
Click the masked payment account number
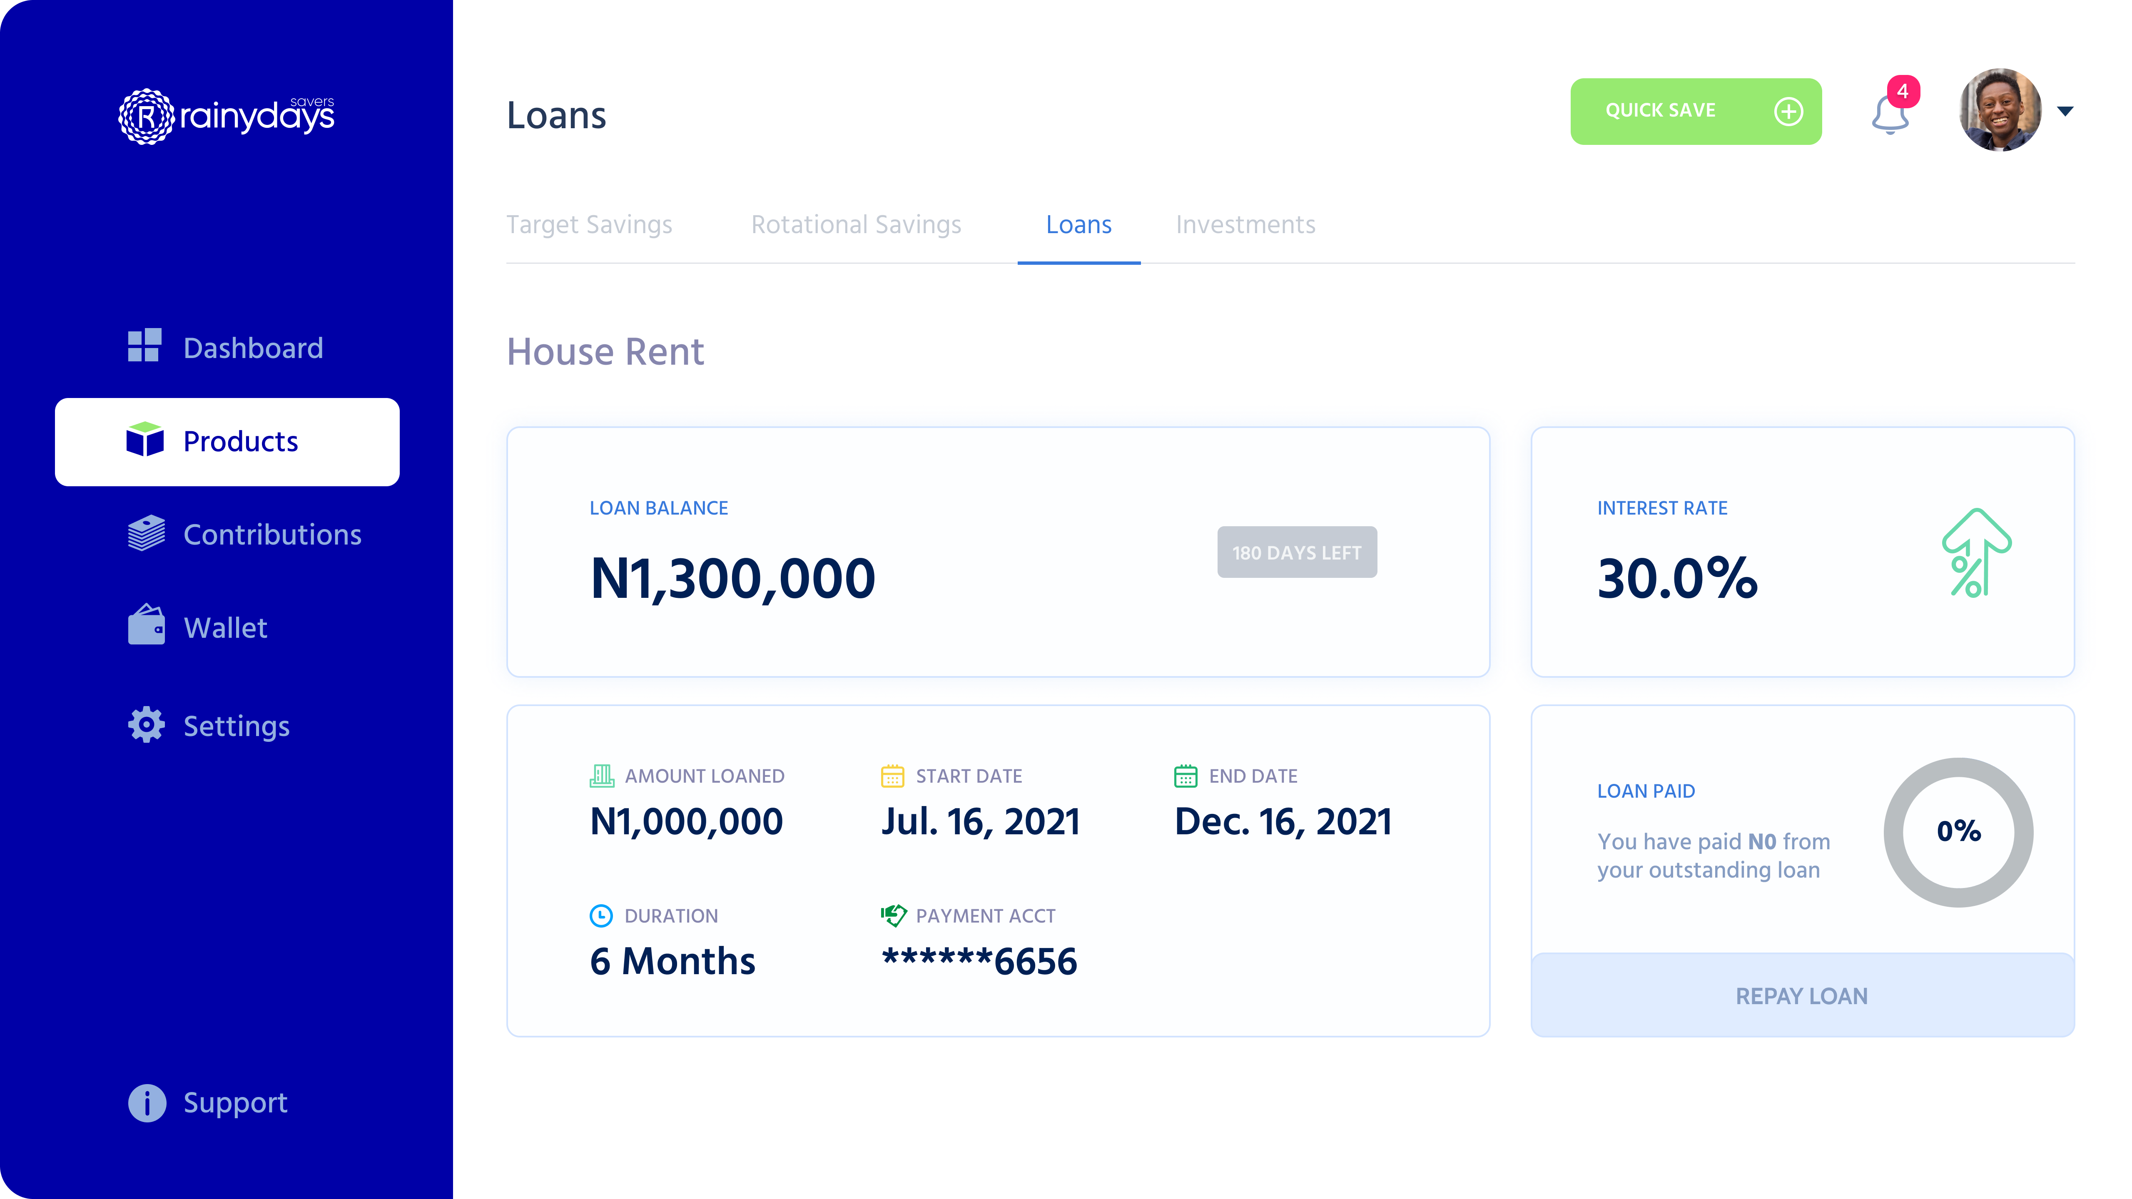click(x=980, y=960)
